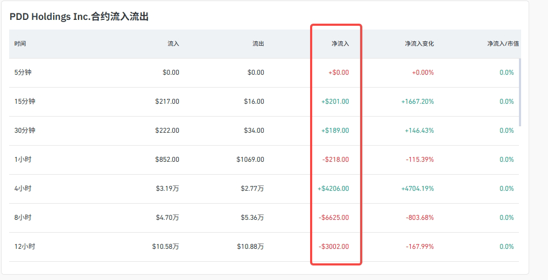Viewport: 548px width, 280px height.
Task: Click net inflow change -803.68%
Action: pos(420,217)
